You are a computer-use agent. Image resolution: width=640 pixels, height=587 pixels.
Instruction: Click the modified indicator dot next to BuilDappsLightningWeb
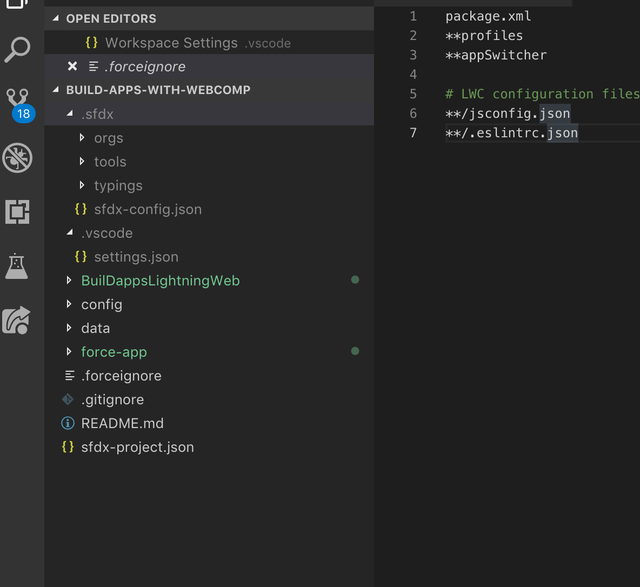pyautogui.click(x=355, y=280)
